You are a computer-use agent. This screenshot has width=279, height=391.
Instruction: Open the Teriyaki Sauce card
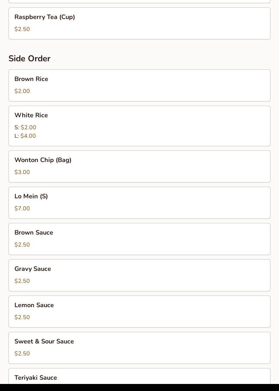point(139,376)
